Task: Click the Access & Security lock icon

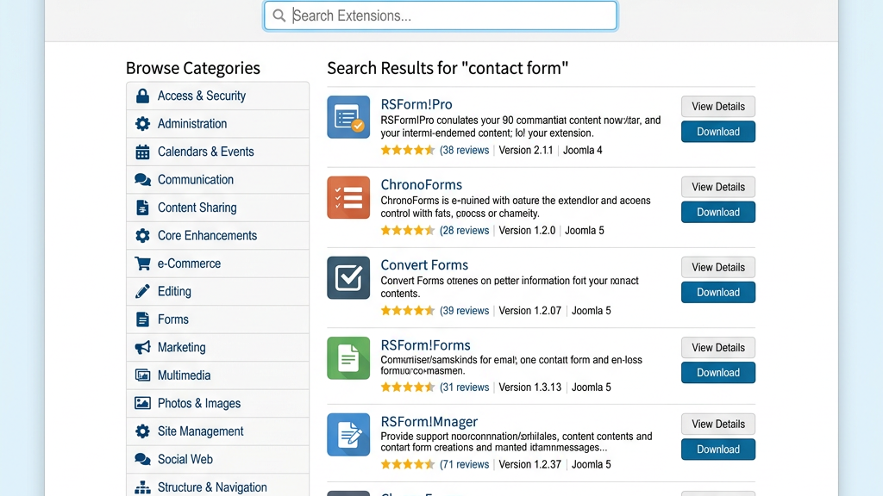Action: click(x=143, y=96)
